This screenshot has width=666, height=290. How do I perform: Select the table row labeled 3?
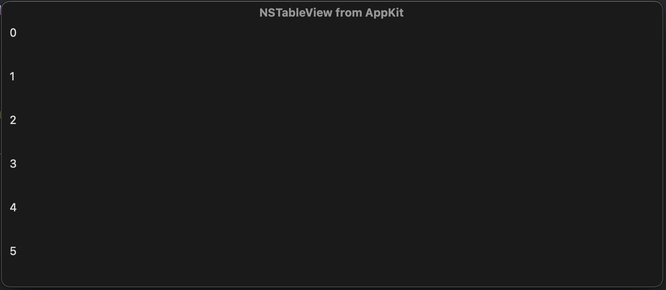point(333,164)
